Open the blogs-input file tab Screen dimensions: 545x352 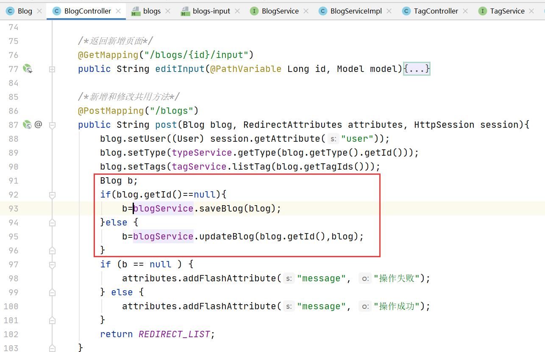point(211,11)
